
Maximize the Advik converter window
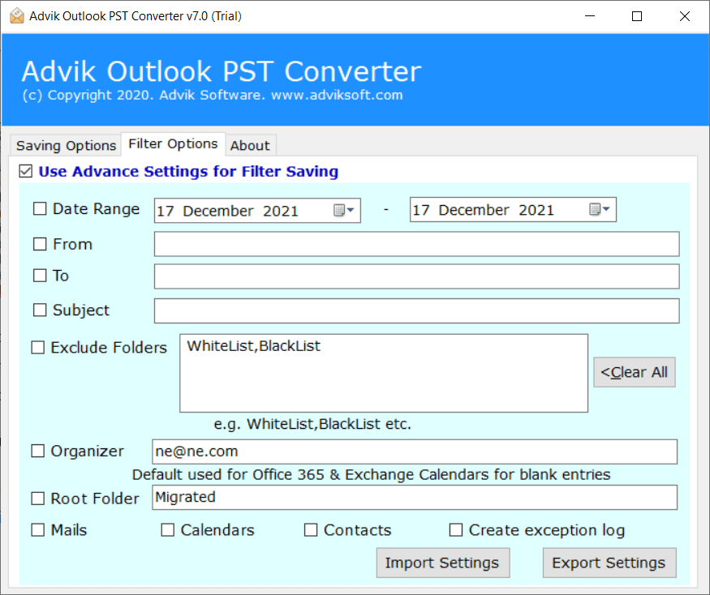pyautogui.click(x=637, y=16)
